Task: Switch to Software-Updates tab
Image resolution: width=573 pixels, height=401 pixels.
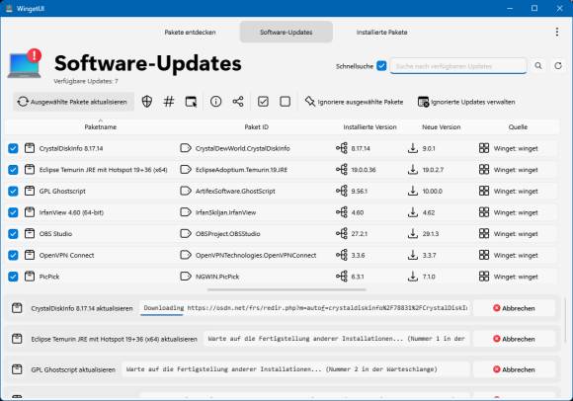Action: point(286,33)
